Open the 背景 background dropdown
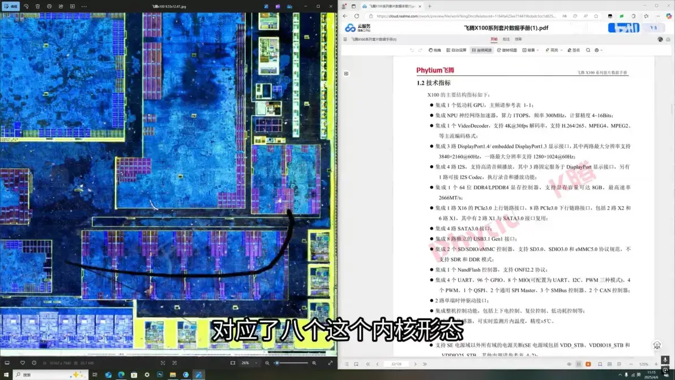Image resolution: width=675 pixels, height=380 pixels. [x=531, y=50]
